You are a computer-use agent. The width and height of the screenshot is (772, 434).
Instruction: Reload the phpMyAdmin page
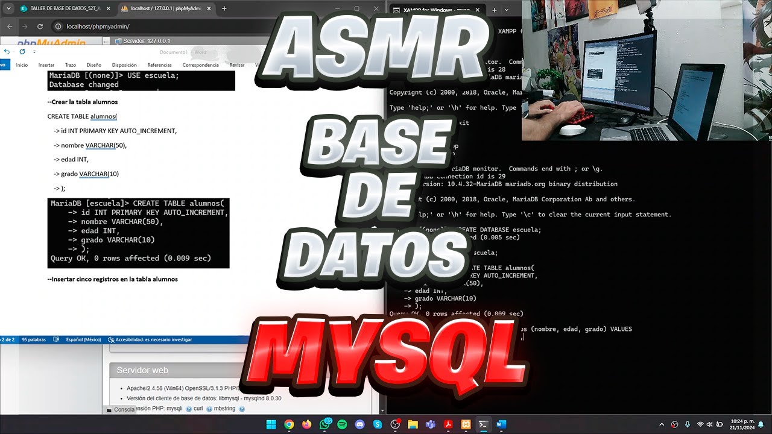coord(40,27)
